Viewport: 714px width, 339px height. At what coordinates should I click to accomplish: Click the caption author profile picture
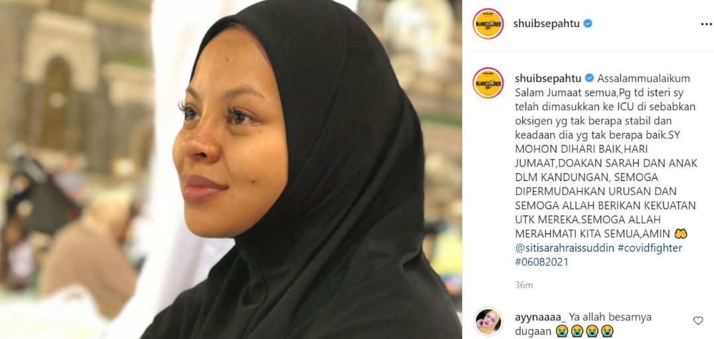(x=488, y=83)
